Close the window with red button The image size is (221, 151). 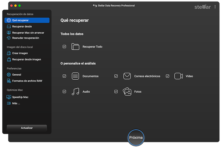(x=11, y=6)
